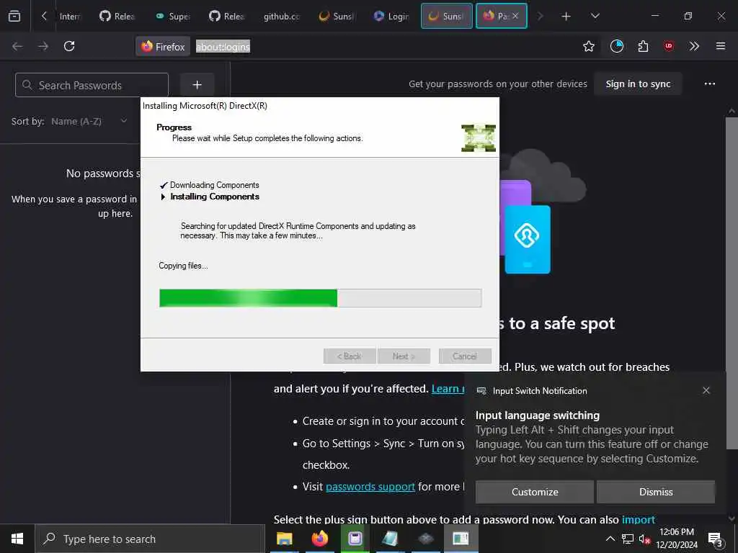Click Sign in to sync button

click(x=639, y=84)
